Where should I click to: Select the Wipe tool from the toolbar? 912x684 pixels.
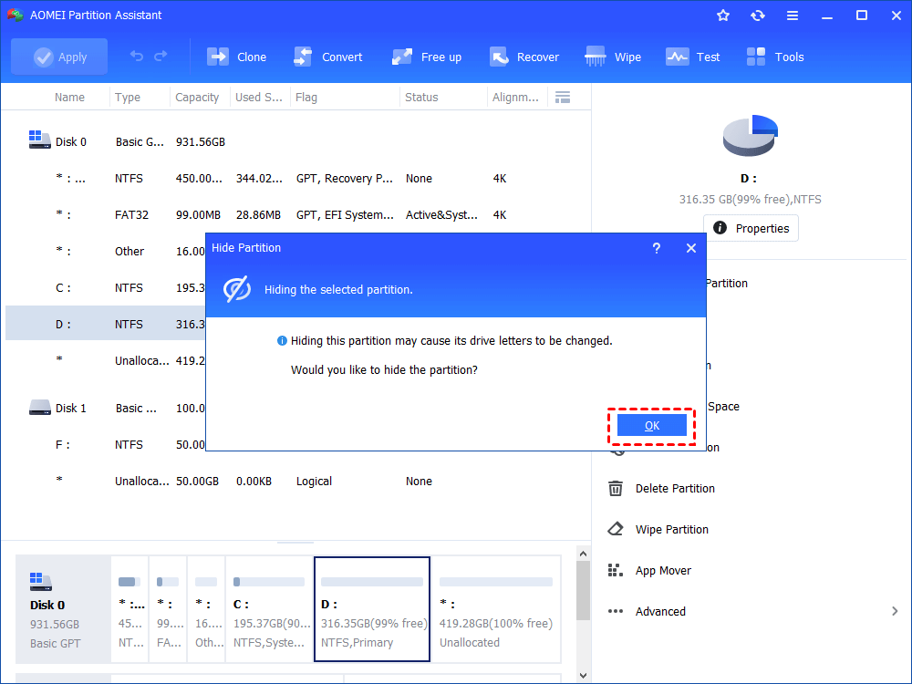[x=612, y=56]
